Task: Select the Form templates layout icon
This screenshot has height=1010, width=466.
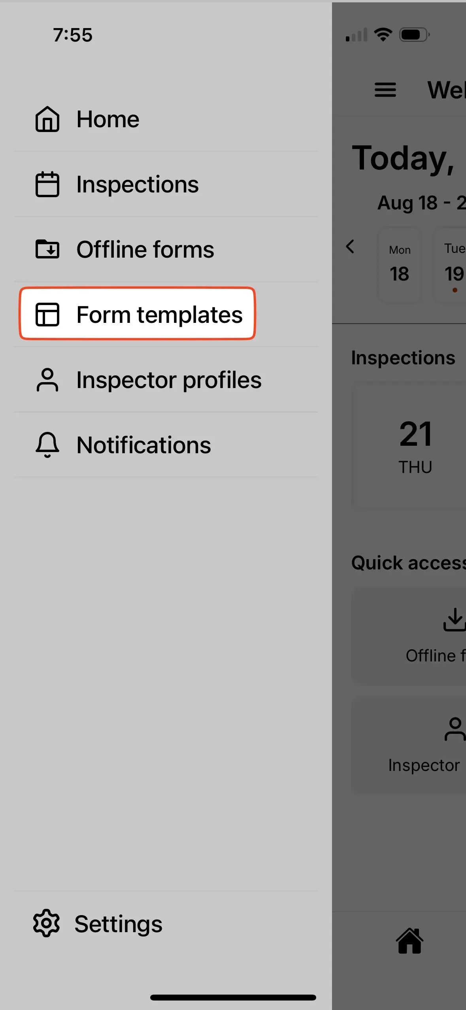Action: coord(48,315)
